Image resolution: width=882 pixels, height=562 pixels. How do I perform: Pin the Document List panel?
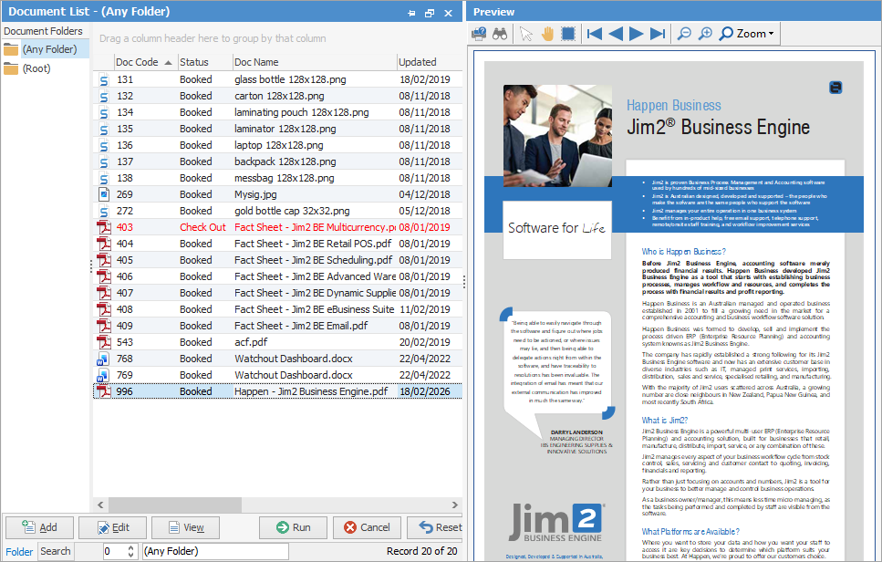pyautogui.click(x=411, y=13)
